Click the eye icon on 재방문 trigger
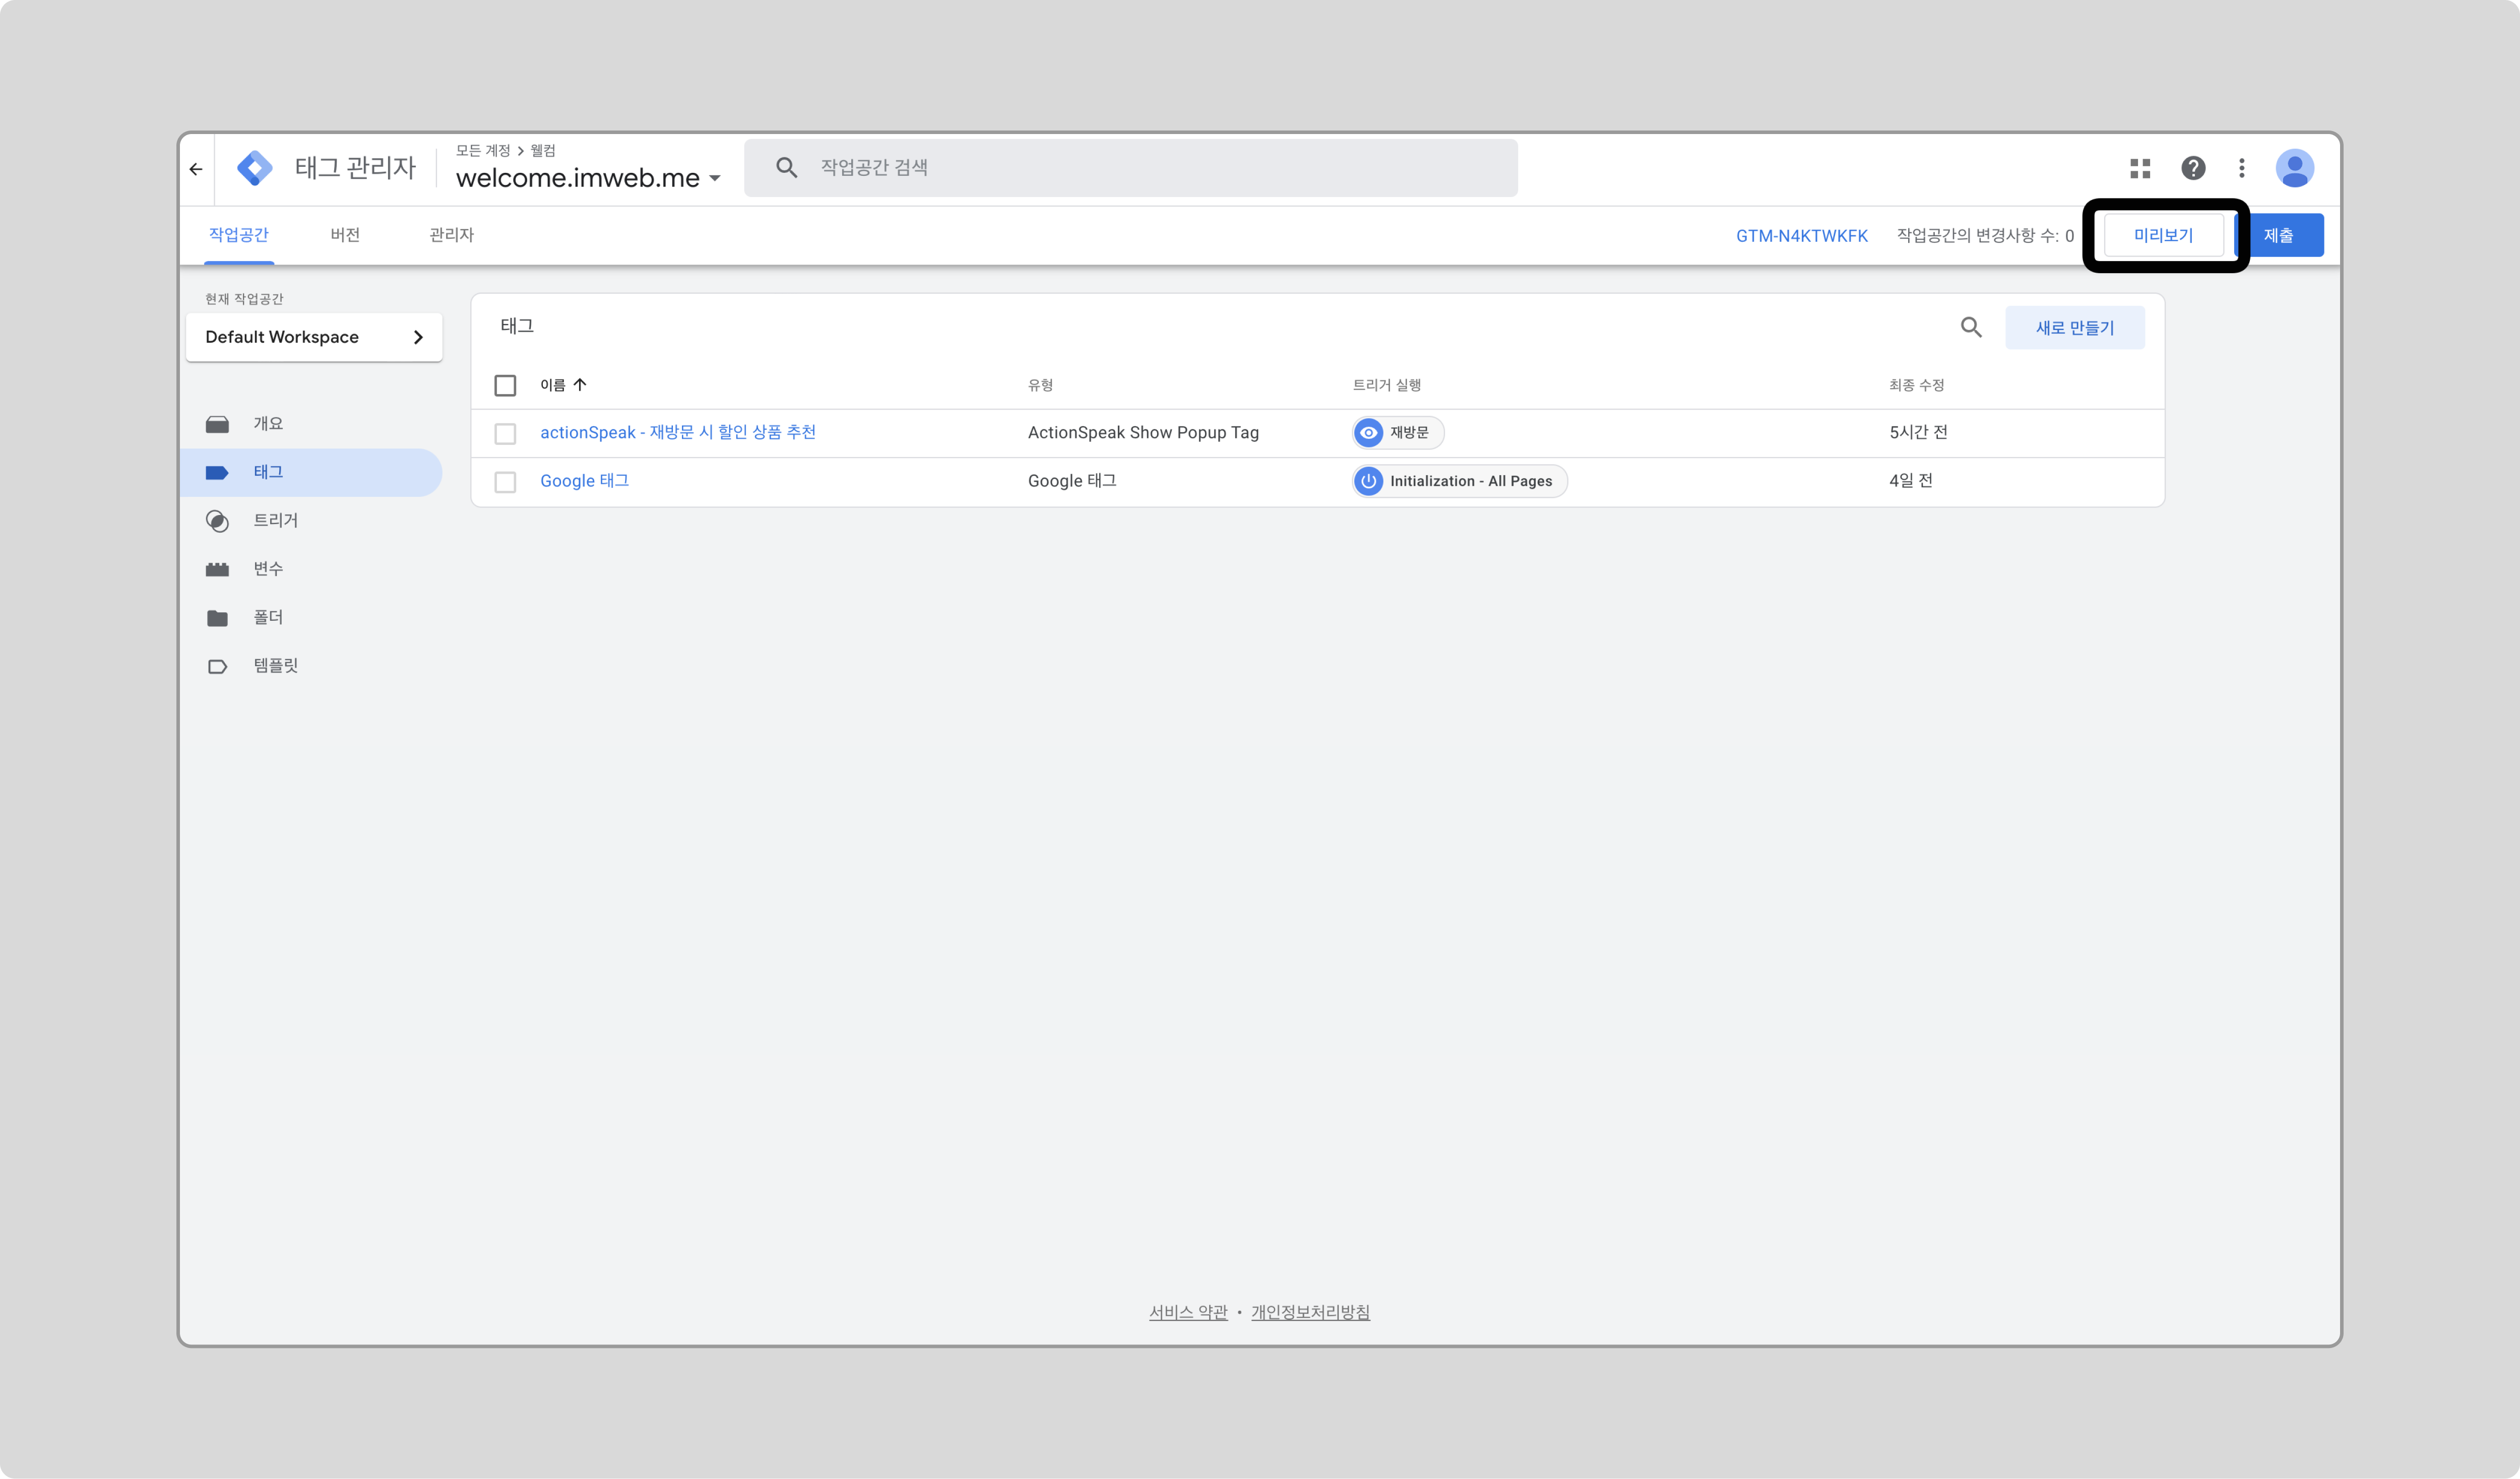The width and height of the screenshot is (2520, 1479). pos(1368,432)
